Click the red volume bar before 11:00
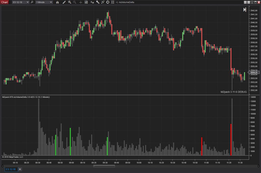The image size is (261, 173). click(202, 146)
